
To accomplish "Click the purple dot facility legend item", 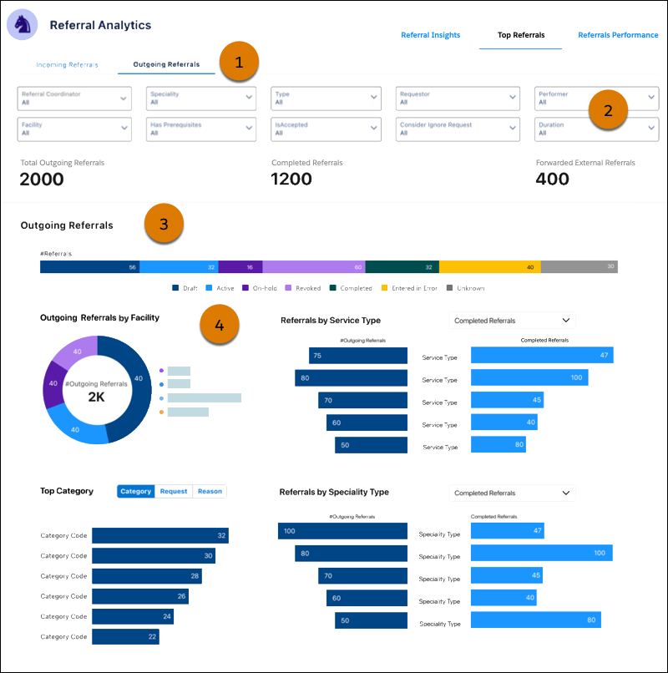I will click(x=161, y=371).
